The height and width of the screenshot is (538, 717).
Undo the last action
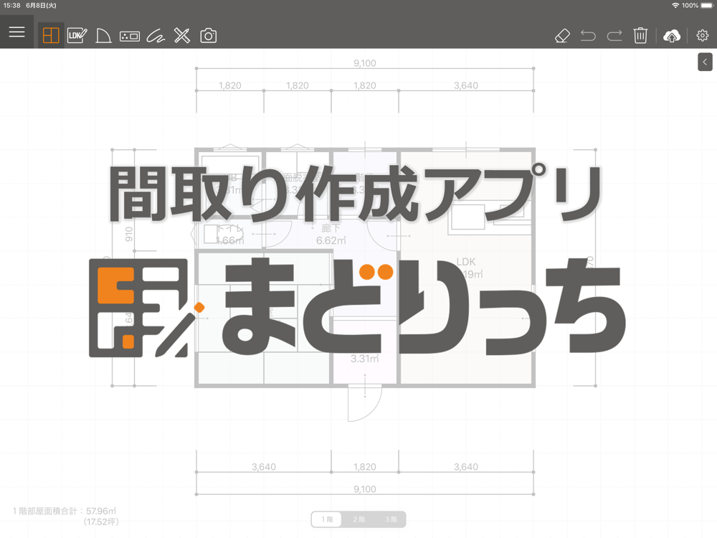point(588,36)
